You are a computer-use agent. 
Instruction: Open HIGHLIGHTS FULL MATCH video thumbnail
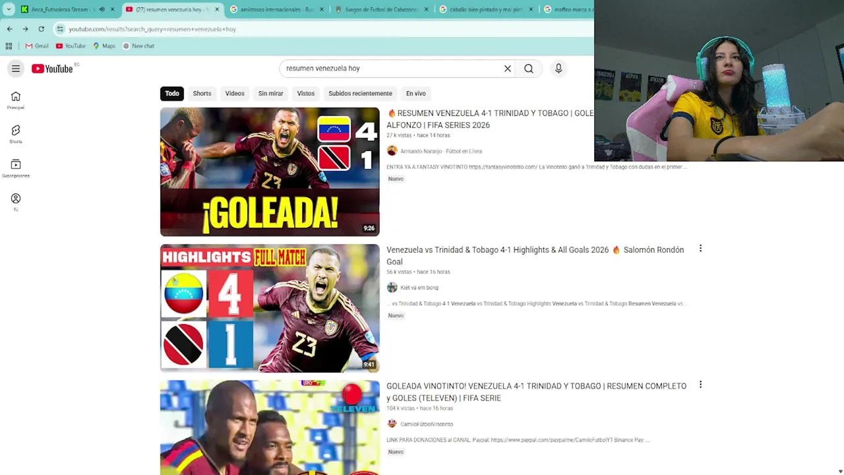pyautogui.click(x=270, y=308)
